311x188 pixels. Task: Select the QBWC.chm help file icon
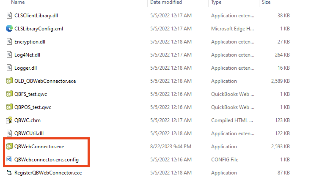click(9, 120)
